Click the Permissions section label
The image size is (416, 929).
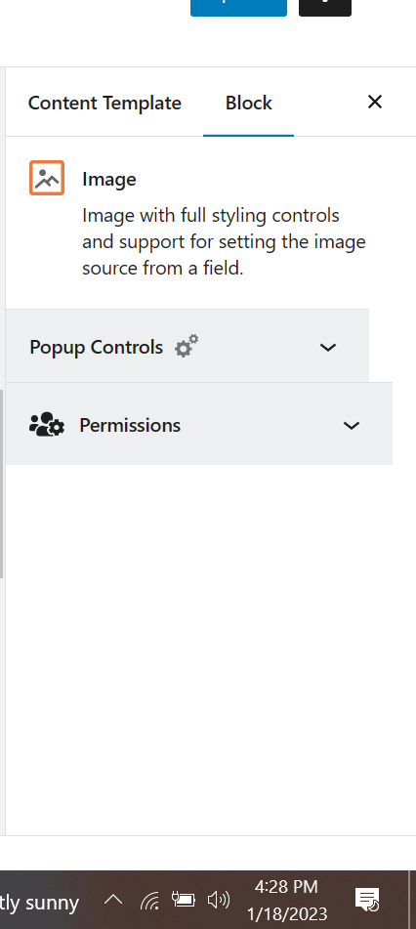point(130,425)
